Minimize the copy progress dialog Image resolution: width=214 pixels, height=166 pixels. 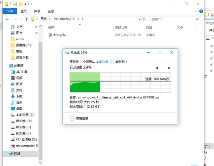click(148, 53)
